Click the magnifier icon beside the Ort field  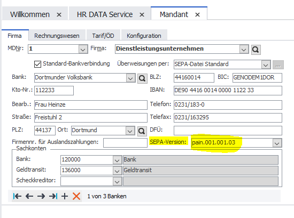point(142,131)
